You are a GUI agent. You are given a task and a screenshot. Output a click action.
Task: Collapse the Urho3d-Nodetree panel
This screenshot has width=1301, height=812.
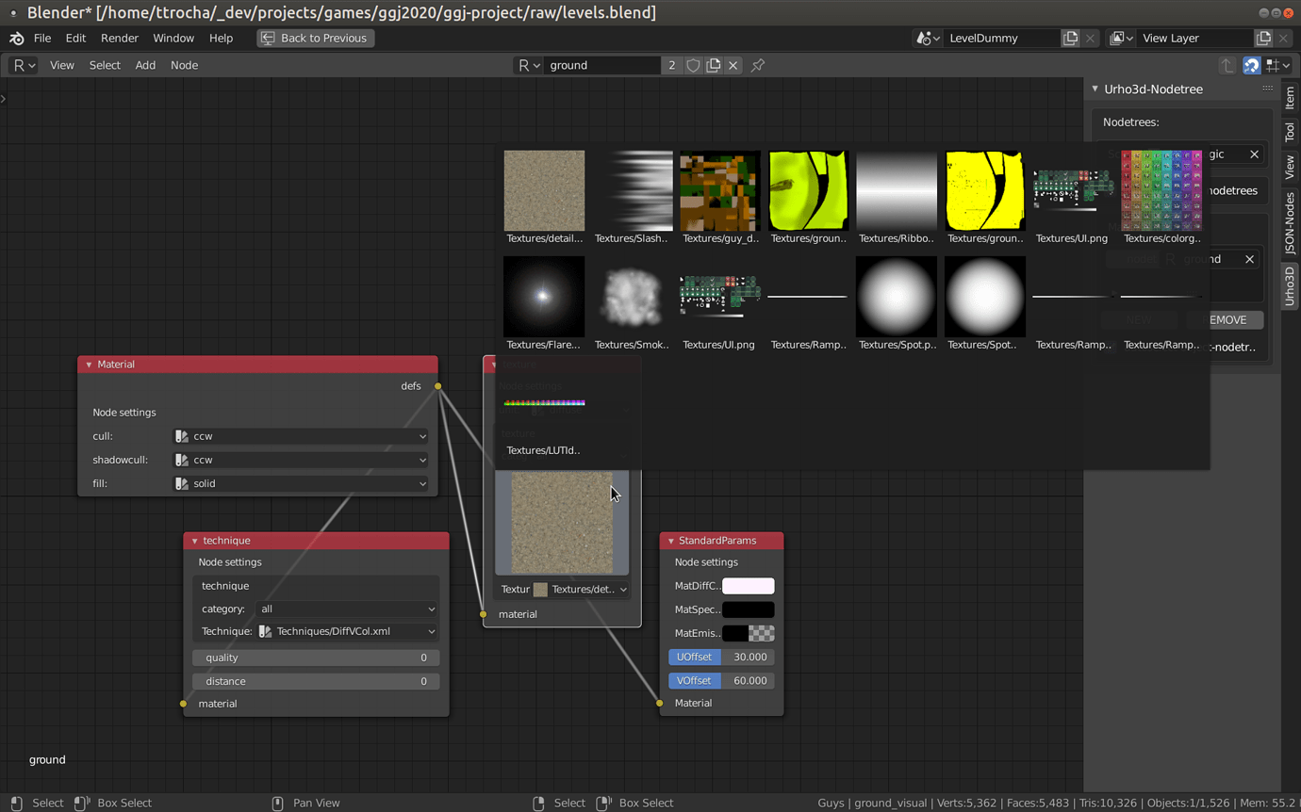1095,89
